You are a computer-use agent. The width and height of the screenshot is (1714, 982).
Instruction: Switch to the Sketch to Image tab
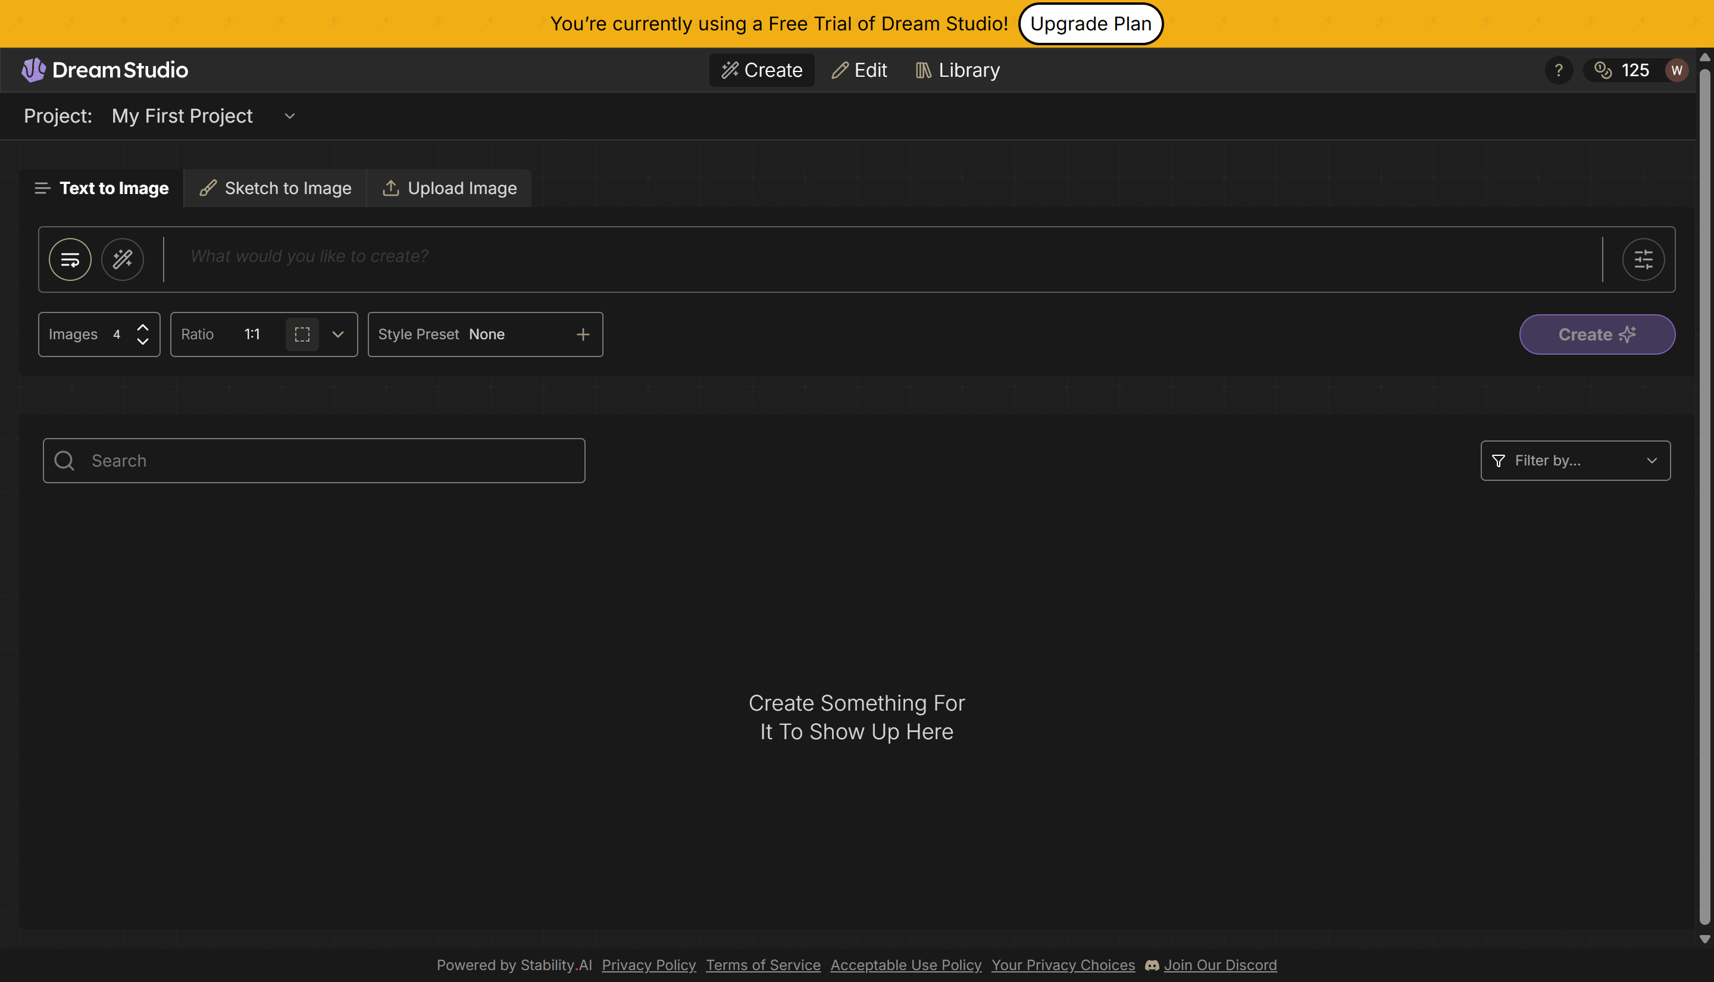point(274,188)
